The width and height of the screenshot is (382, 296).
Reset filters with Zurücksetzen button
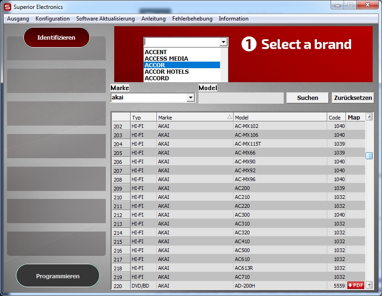353,98
